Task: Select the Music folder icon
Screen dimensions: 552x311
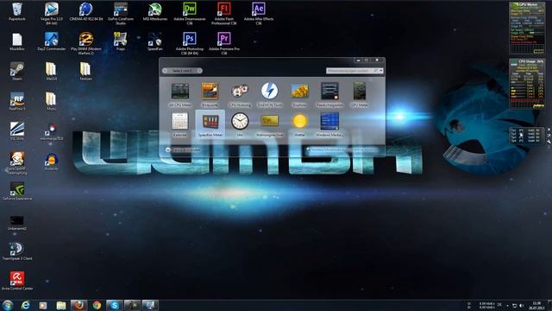Action: [x=52, y=102]
